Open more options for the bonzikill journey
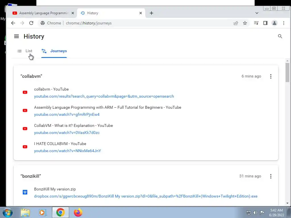The height and width of the screenshot is (218, 291). [271, 176]
